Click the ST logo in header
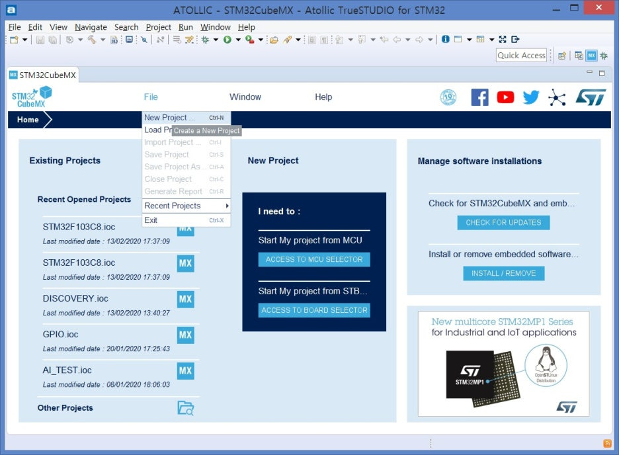 pyautogui.click(x=591, y=97)
